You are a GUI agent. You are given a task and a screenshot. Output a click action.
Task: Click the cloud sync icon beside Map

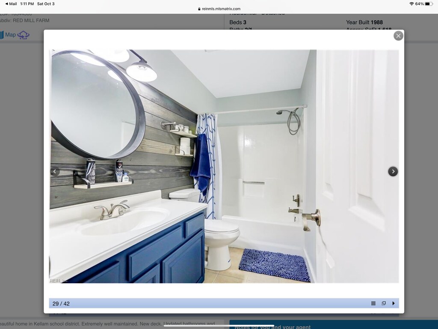pos(23,35)
